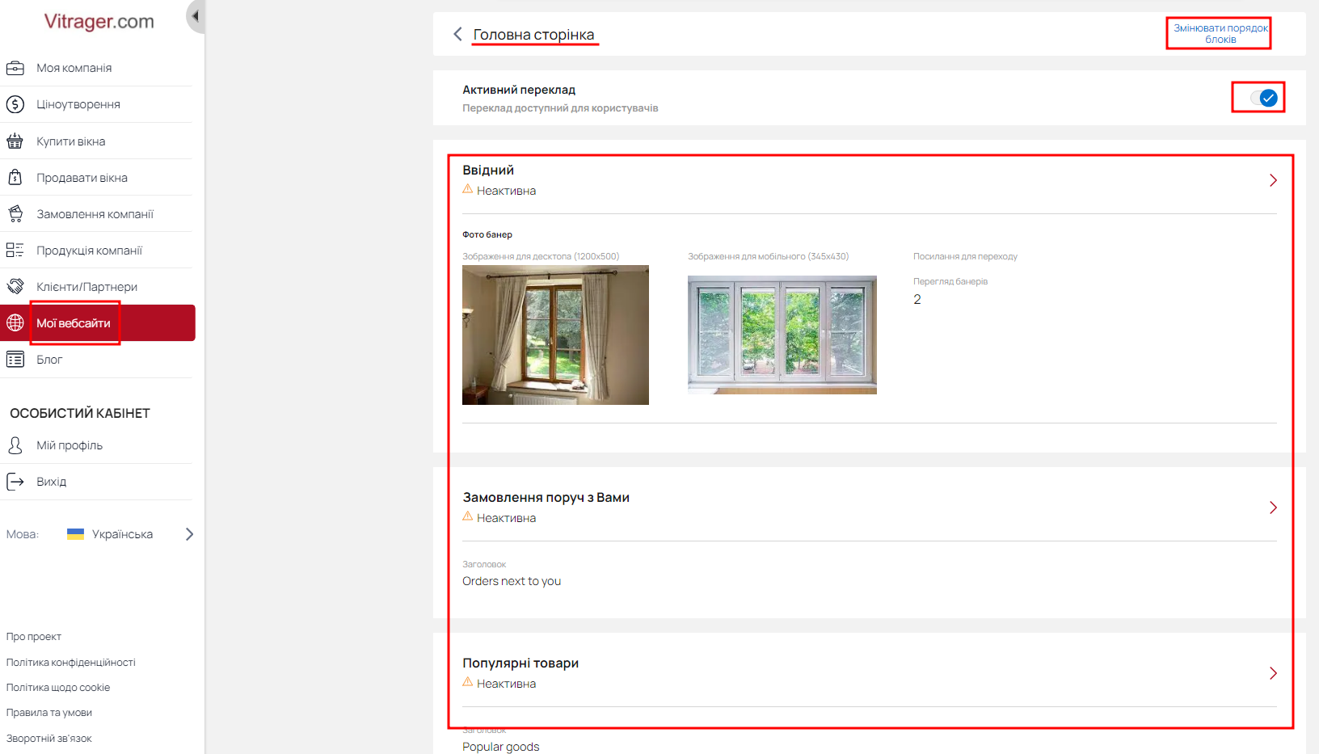
Task: Click the cart icon for Замовлення компанії
Action: [x=15, y=214]
